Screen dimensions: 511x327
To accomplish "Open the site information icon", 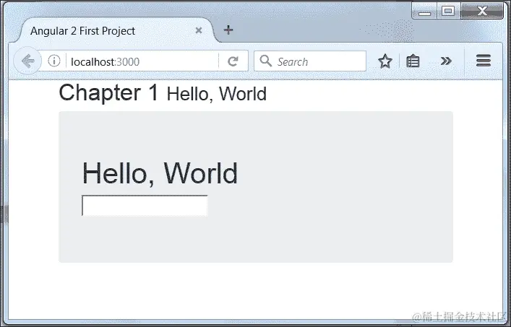I will point(54,61).
